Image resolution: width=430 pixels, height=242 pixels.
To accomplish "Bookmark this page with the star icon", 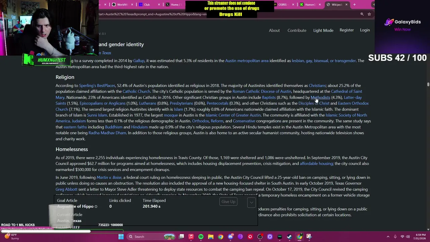I will tap(369, 14).
